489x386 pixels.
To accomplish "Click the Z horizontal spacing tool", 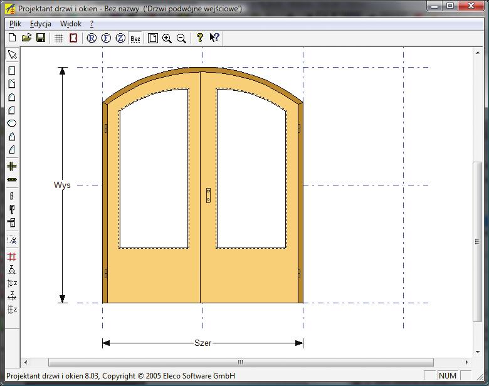I will 12,269.
